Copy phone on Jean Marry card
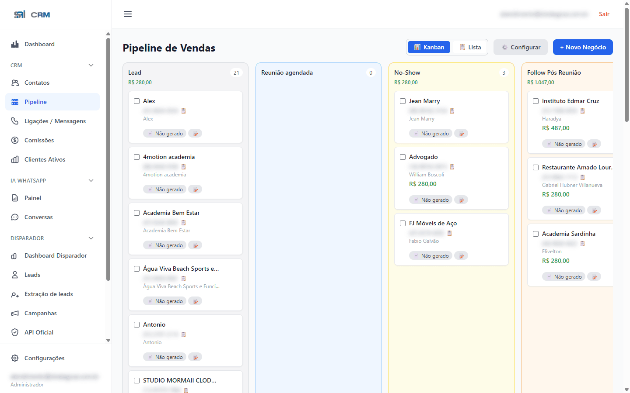 452,111
